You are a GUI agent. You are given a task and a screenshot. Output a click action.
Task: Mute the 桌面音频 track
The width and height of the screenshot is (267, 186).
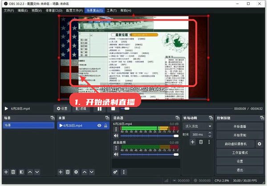(x=116, y=154)
